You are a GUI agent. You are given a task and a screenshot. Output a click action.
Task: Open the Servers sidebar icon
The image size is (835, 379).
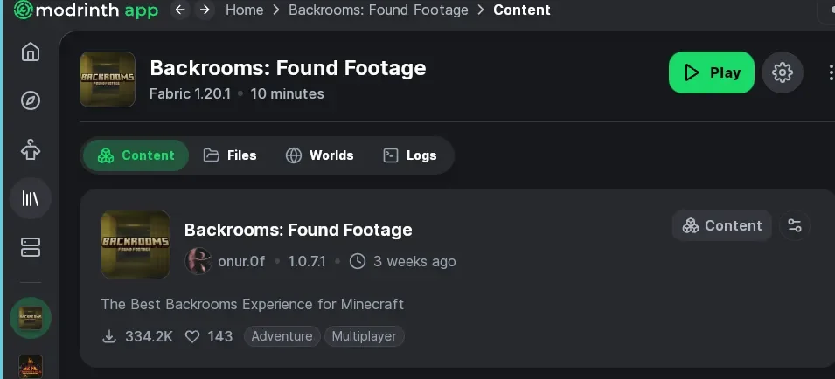[x=31, y=247]
